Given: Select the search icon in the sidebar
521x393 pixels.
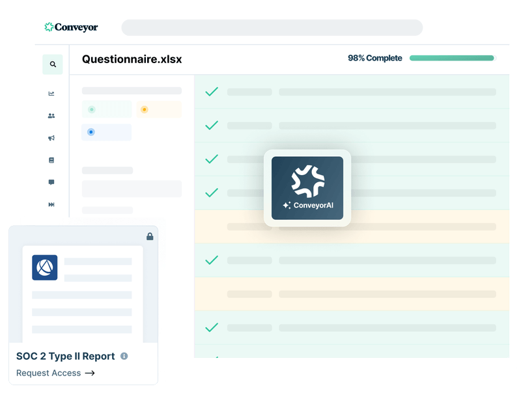Looking at the screenshot, I should 53,64.
